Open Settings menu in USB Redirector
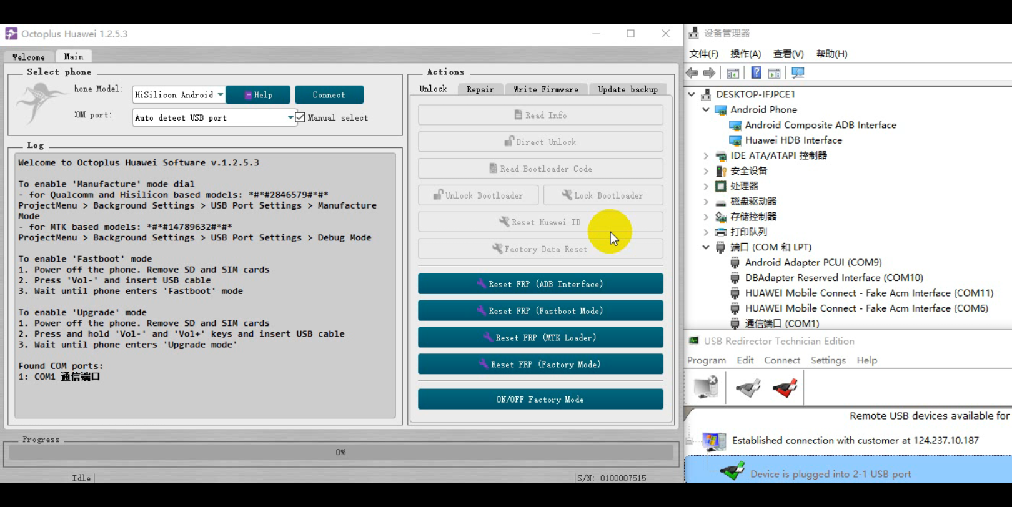The height and width of the screenshot is (507, 1012). (828, 360)
